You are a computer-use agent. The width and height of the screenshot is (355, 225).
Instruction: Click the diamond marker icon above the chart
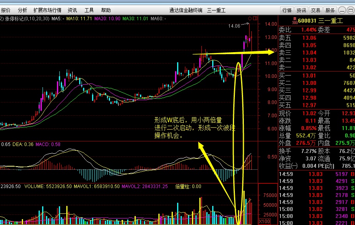coord(250,18)
